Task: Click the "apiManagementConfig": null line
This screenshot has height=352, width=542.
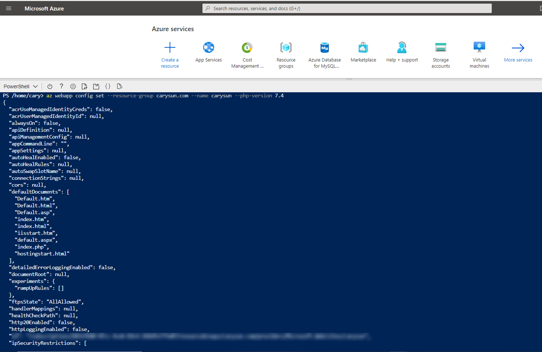Action: coord(49,137)
